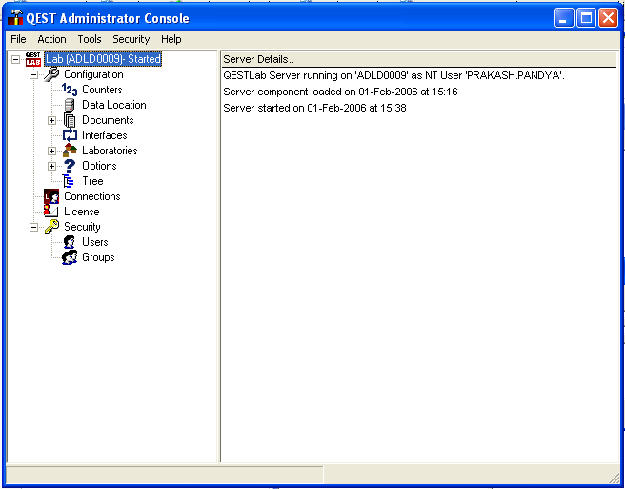Collapse the Security tree node
625x489 pixels.
[34, 227]
